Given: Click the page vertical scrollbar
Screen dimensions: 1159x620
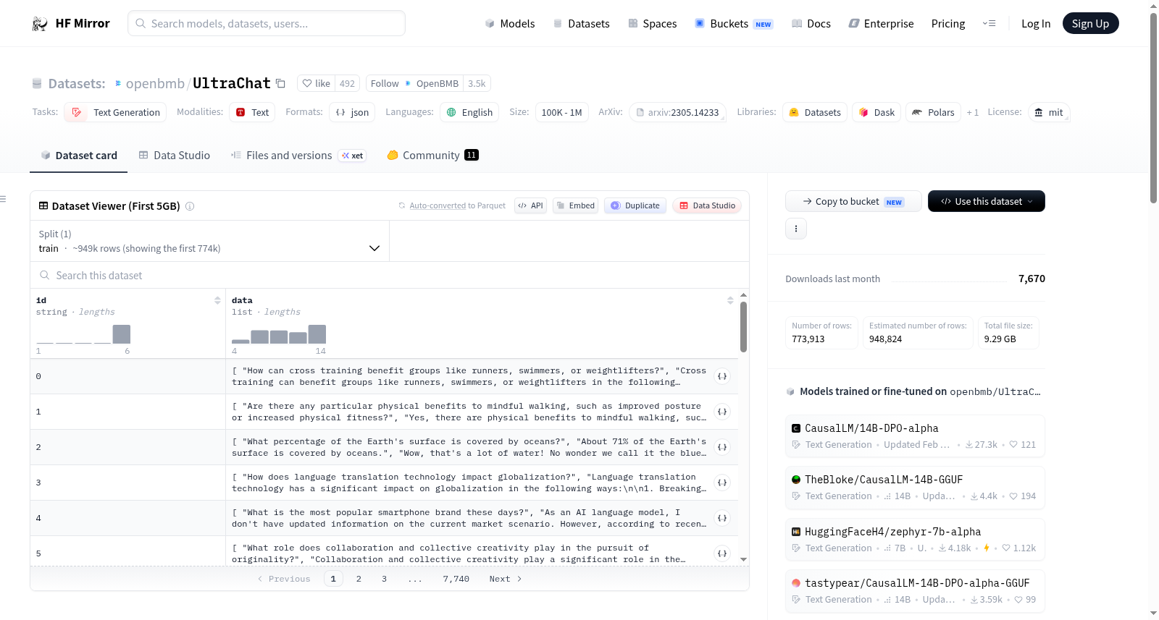Looking at the screenshot, I should pos(1153,107).
